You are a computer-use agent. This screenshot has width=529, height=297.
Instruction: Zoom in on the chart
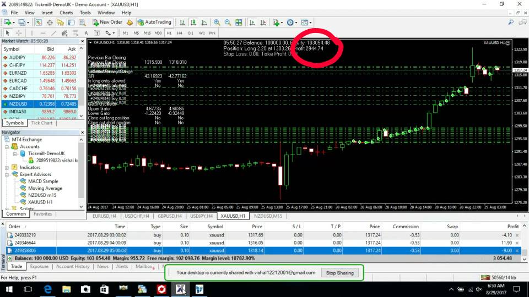[x=217, y=23]
